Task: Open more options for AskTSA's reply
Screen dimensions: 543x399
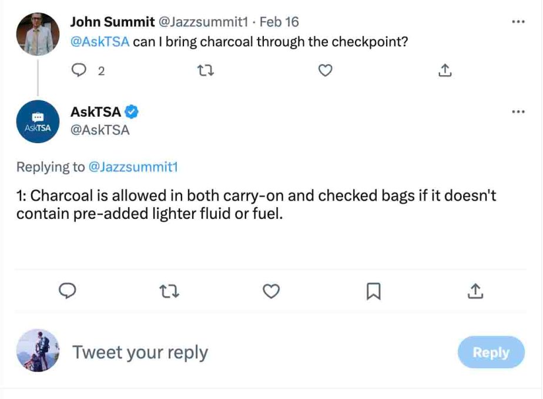Action: coord(518,111)
